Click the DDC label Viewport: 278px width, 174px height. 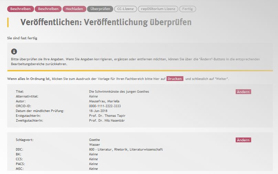20,149
